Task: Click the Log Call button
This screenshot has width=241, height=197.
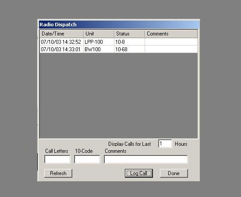Action: [x=139, y=173]
